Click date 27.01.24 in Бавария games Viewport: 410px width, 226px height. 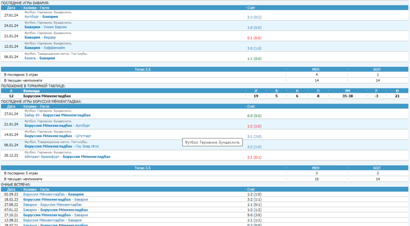coord(11,16)
